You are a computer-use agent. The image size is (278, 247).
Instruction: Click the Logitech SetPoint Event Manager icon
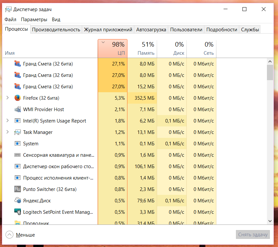click(18, 212)
